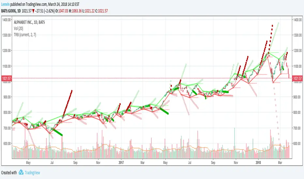Click the Created with caption text

click(x=9, y=172)
